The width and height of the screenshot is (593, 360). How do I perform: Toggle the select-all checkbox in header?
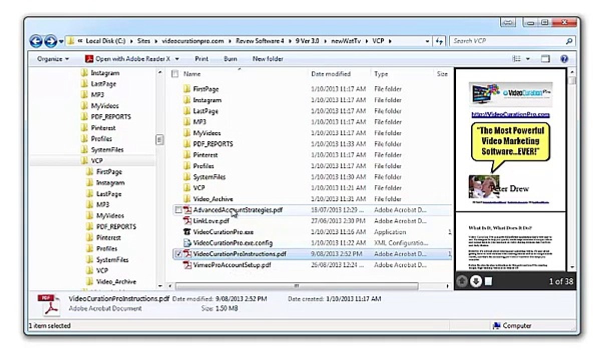[x=175, y=74]
